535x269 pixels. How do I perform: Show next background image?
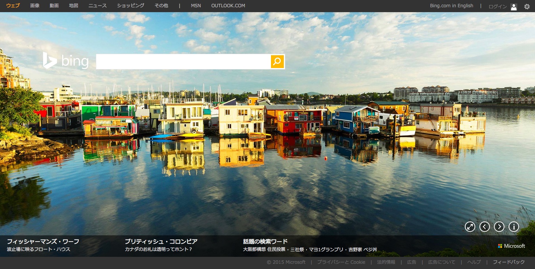499,227
